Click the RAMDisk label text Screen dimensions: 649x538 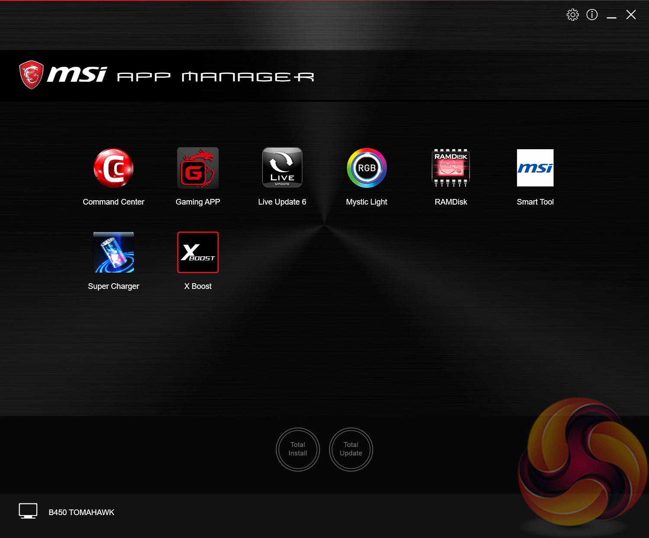point(451,202)
